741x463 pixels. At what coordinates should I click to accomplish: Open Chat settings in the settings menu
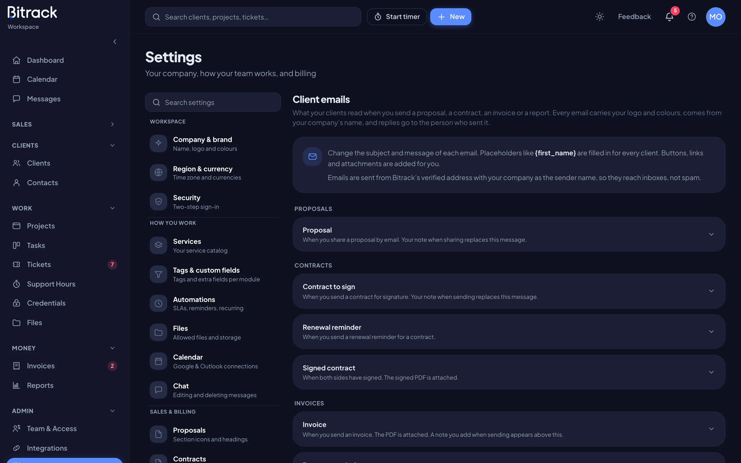(x=213, y=390)
